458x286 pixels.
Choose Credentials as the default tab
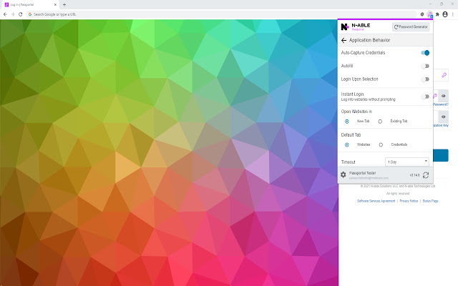[x=380, y=144]
